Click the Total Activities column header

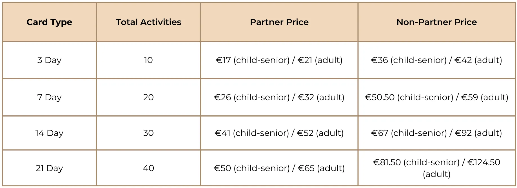(148, 22)
